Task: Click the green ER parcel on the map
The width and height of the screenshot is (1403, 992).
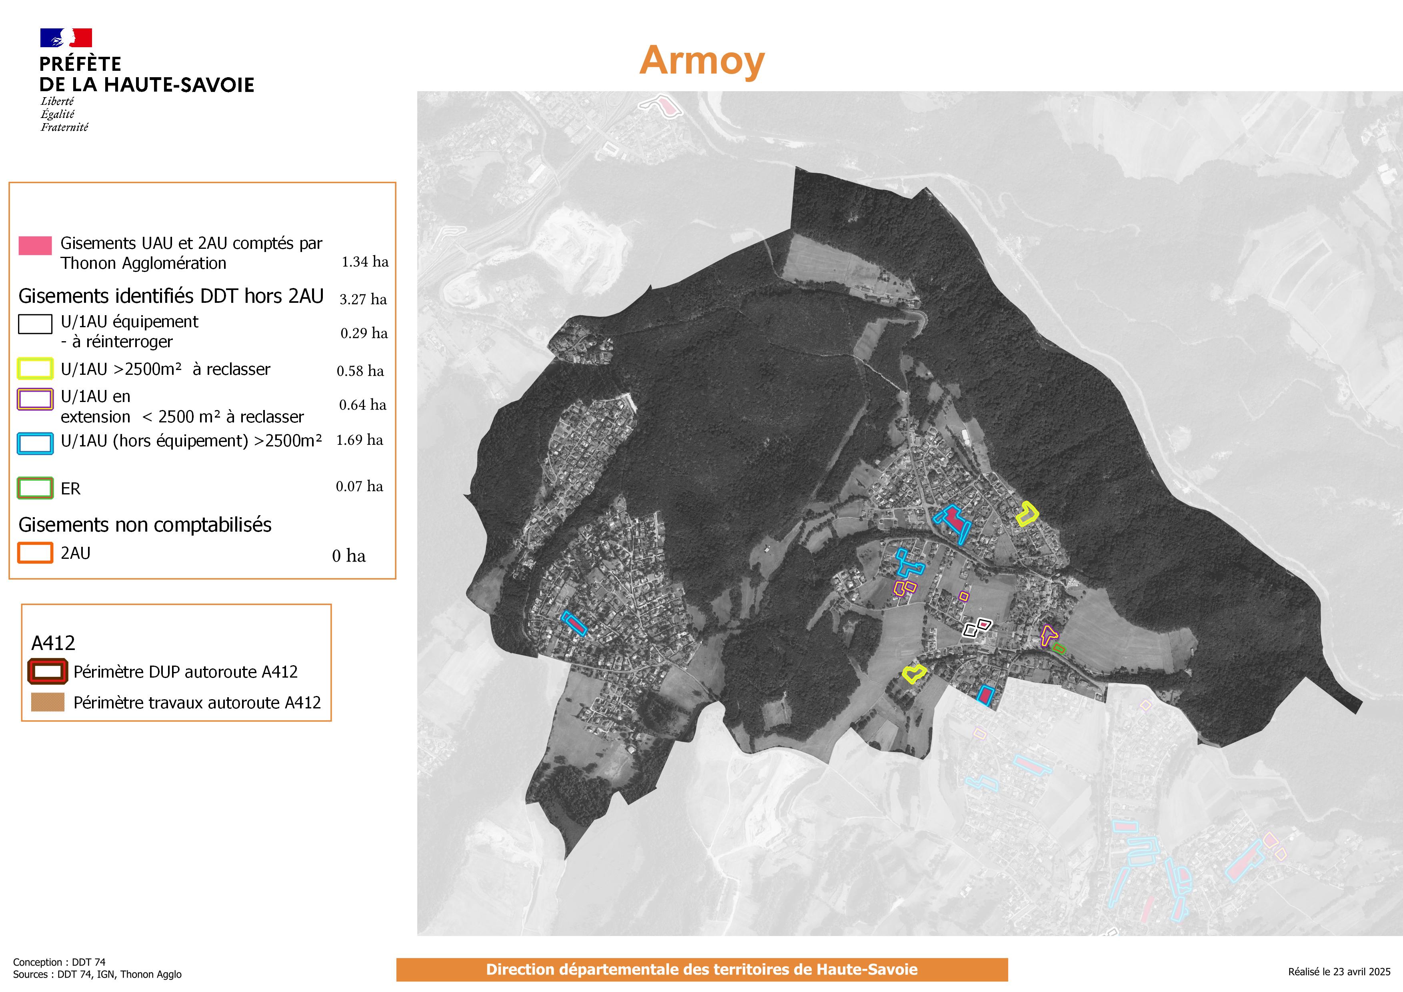Action: click(1059, 649)
